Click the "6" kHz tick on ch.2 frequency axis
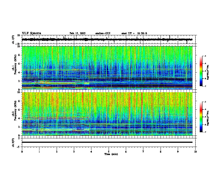The image size is (220, 170). point(19,110)
